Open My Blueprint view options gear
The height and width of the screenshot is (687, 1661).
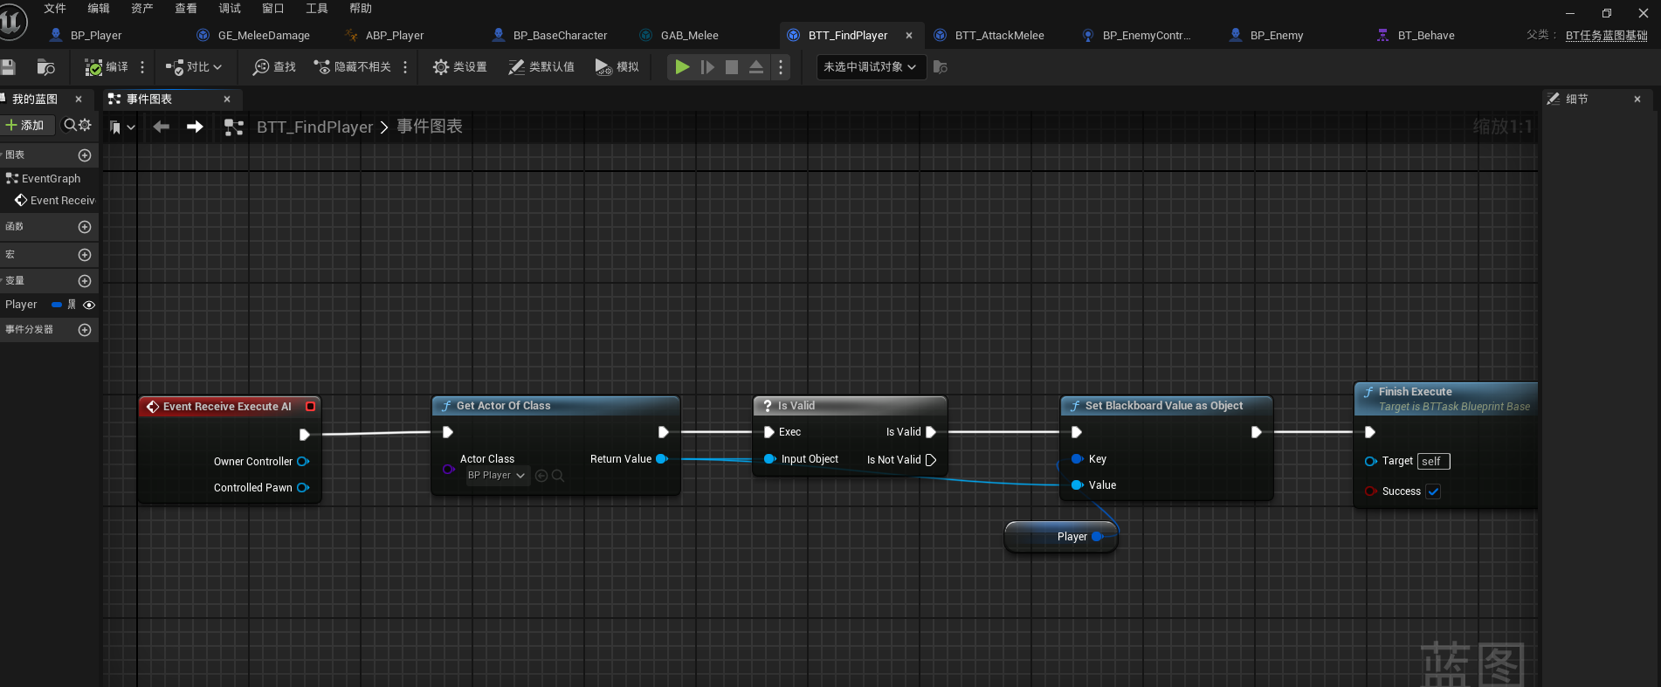pos(86,126)
